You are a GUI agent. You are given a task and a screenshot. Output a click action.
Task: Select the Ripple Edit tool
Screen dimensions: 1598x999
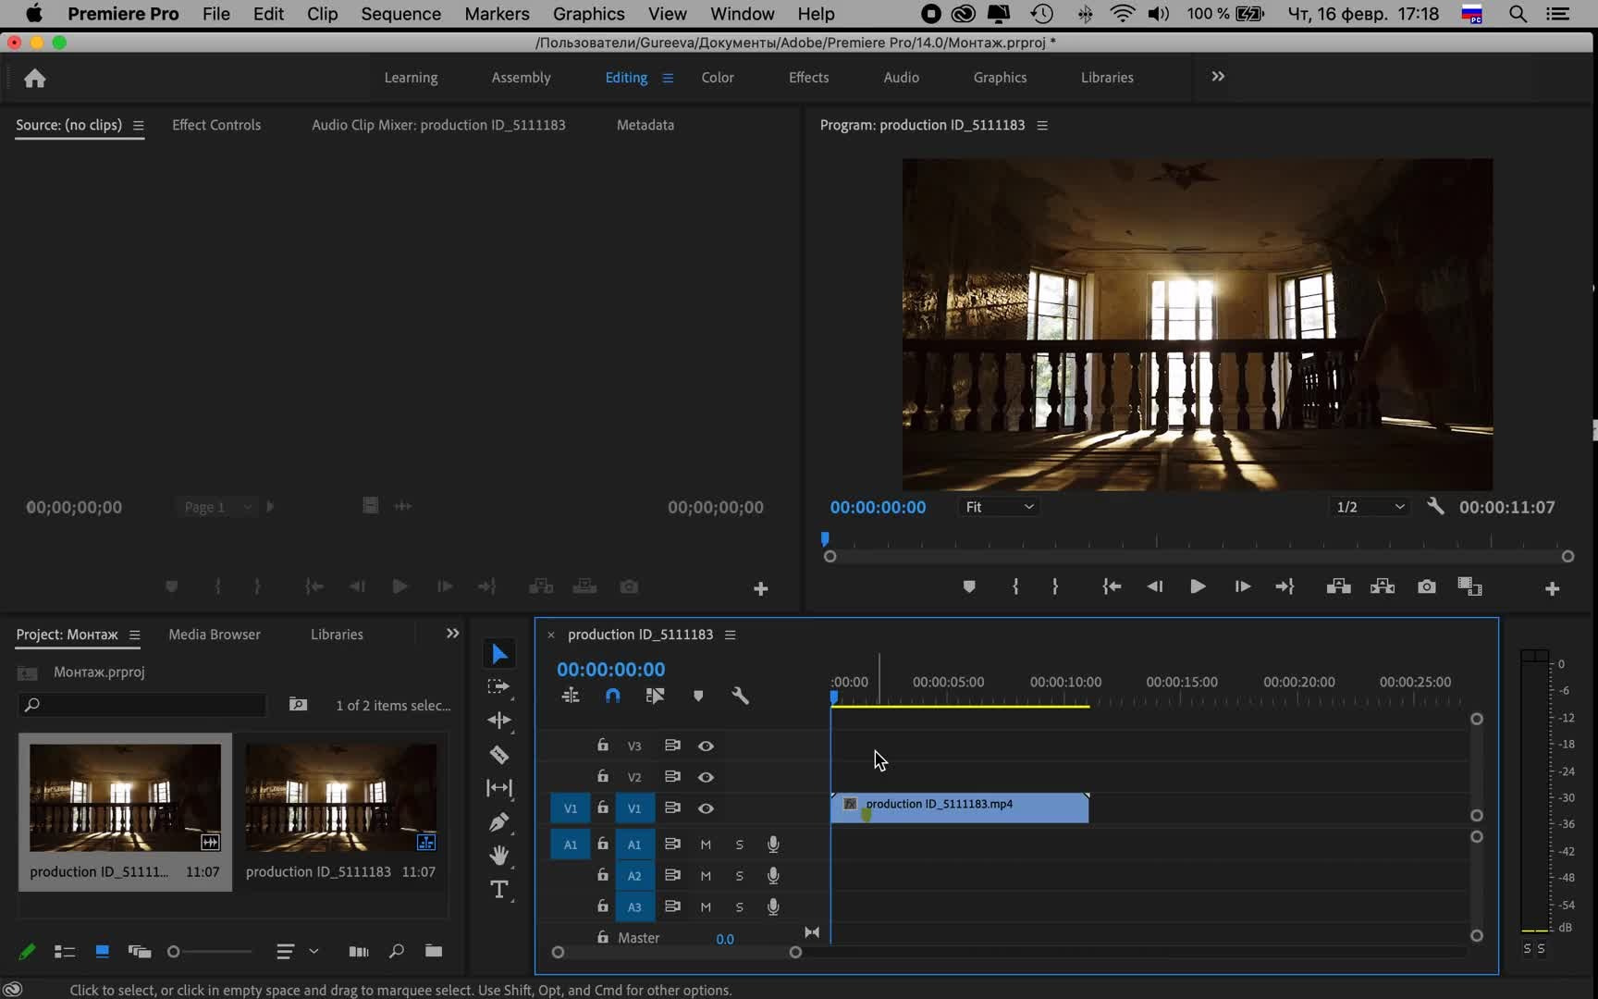pos(499,721)
